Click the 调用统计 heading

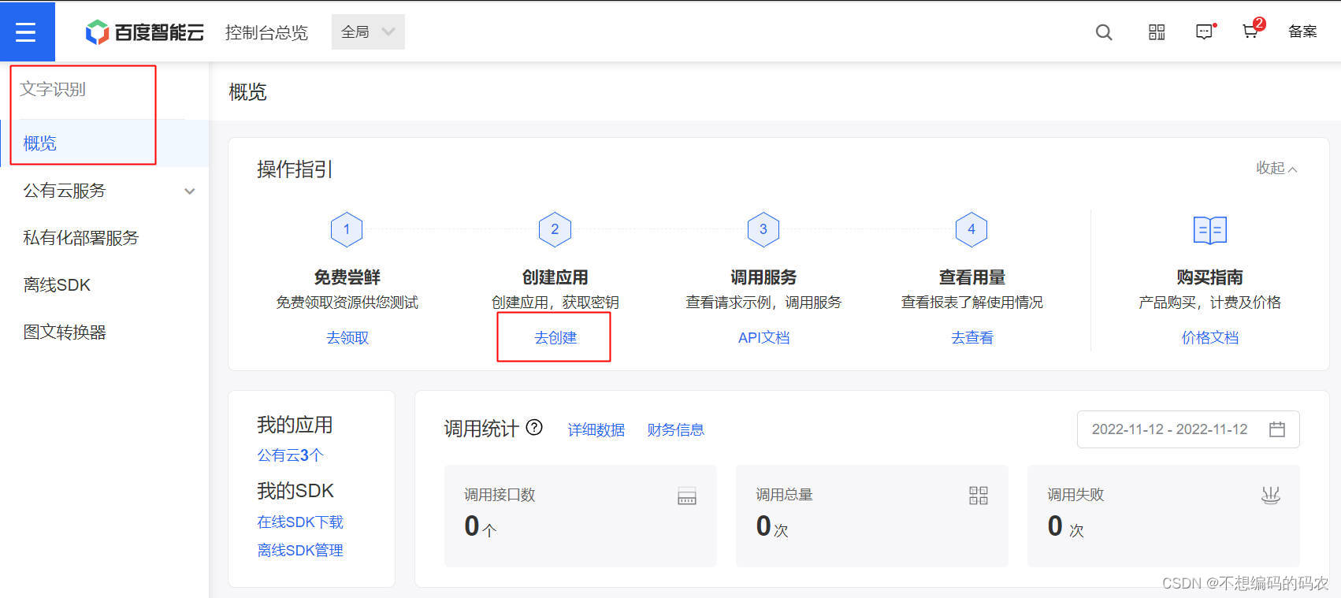click(x=481, y=429)
